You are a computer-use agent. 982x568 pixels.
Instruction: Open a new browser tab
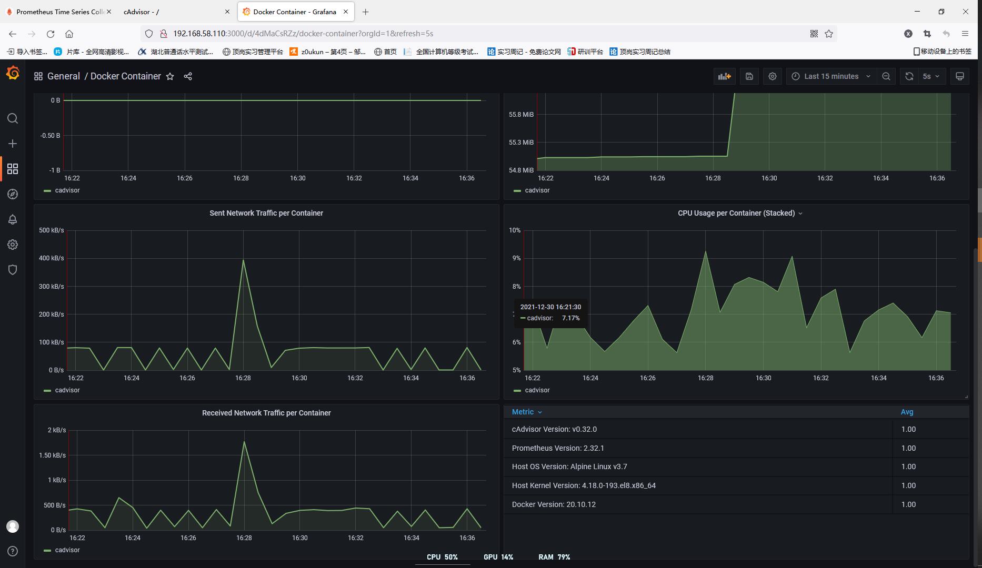point(366,12)
